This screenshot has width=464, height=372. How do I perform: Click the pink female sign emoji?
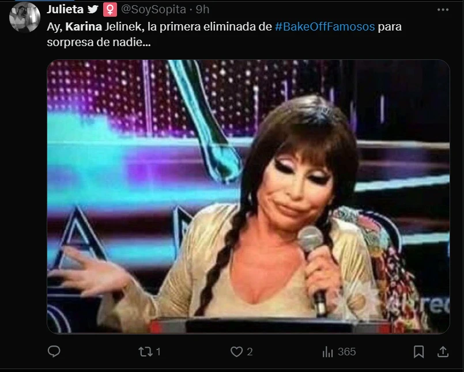tap(110, 10)
